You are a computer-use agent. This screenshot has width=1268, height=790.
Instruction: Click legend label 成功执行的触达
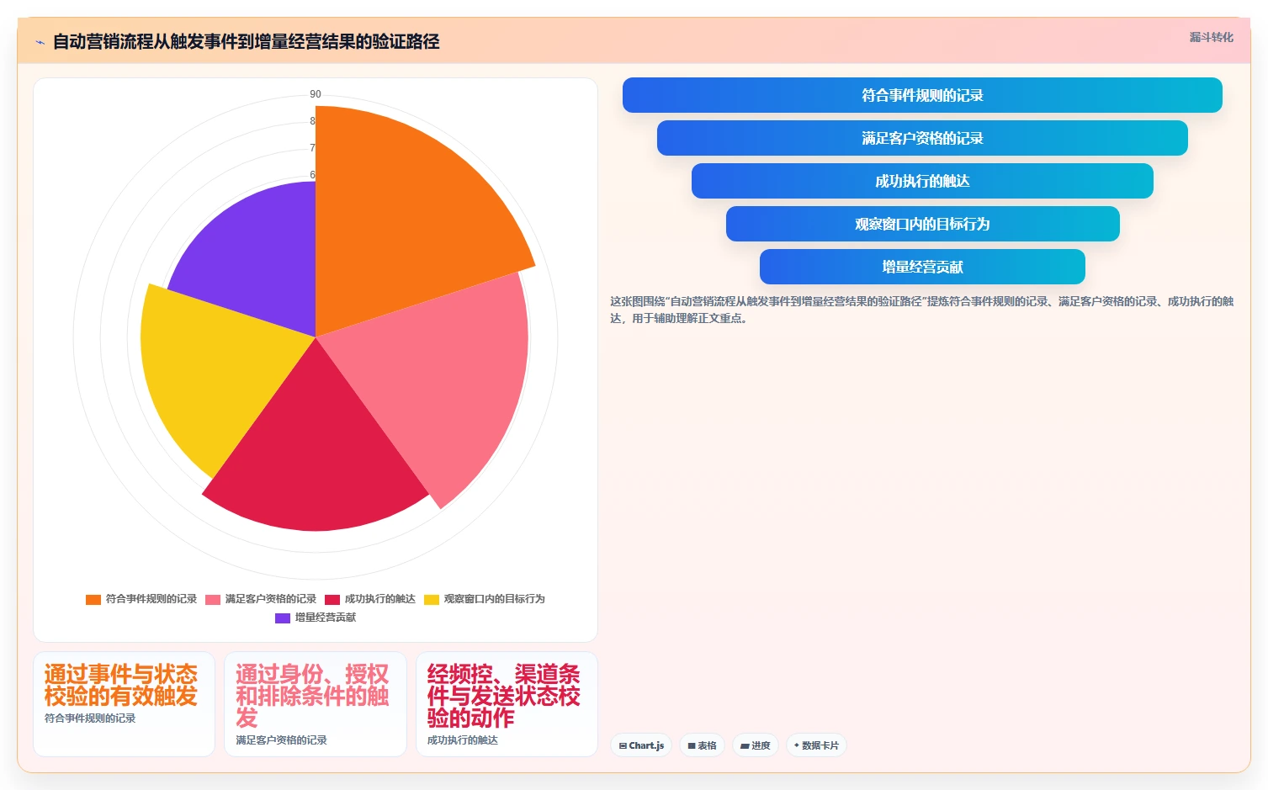[x=380, y=599]
